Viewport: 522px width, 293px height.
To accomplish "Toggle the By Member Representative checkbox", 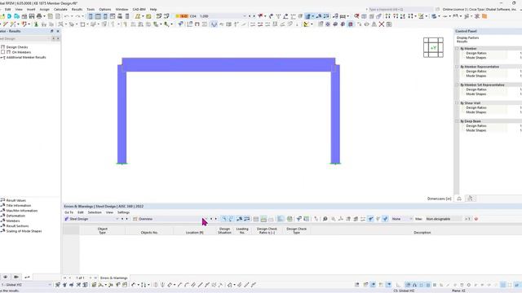I will (457, 67).
